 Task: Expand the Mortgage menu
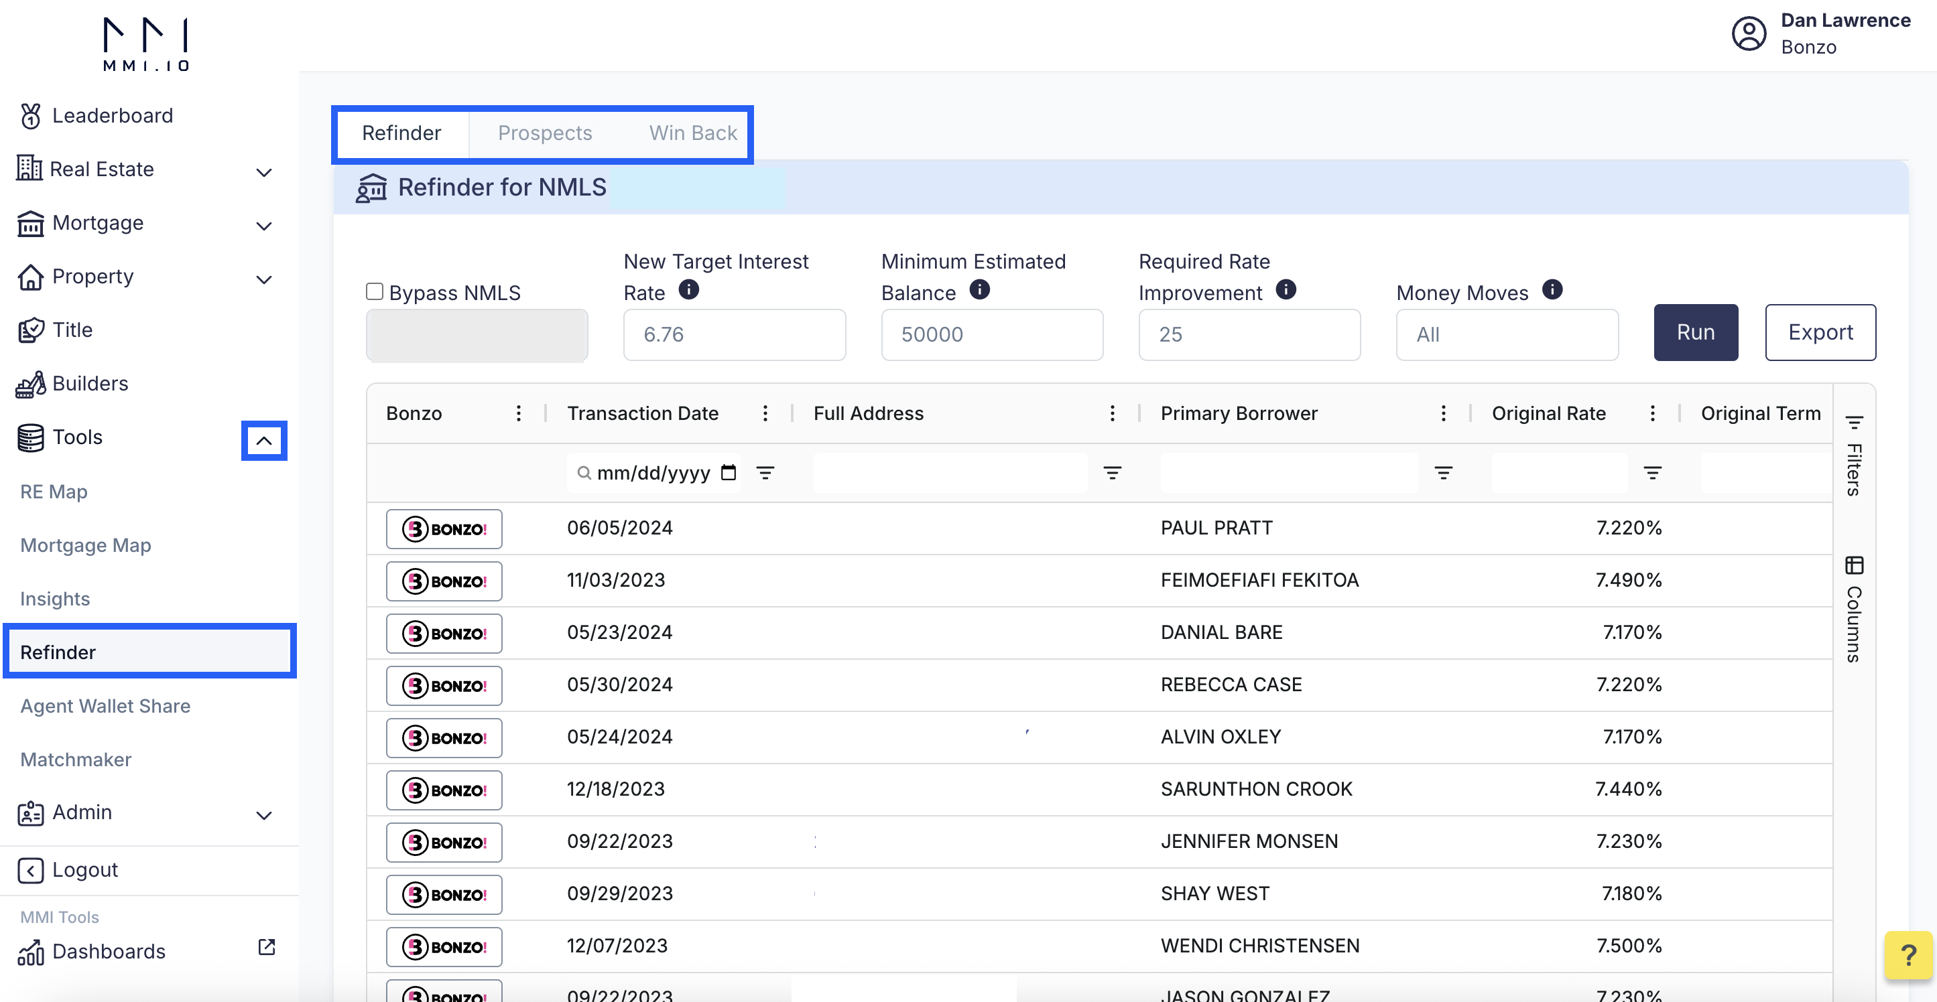[264, 226]
